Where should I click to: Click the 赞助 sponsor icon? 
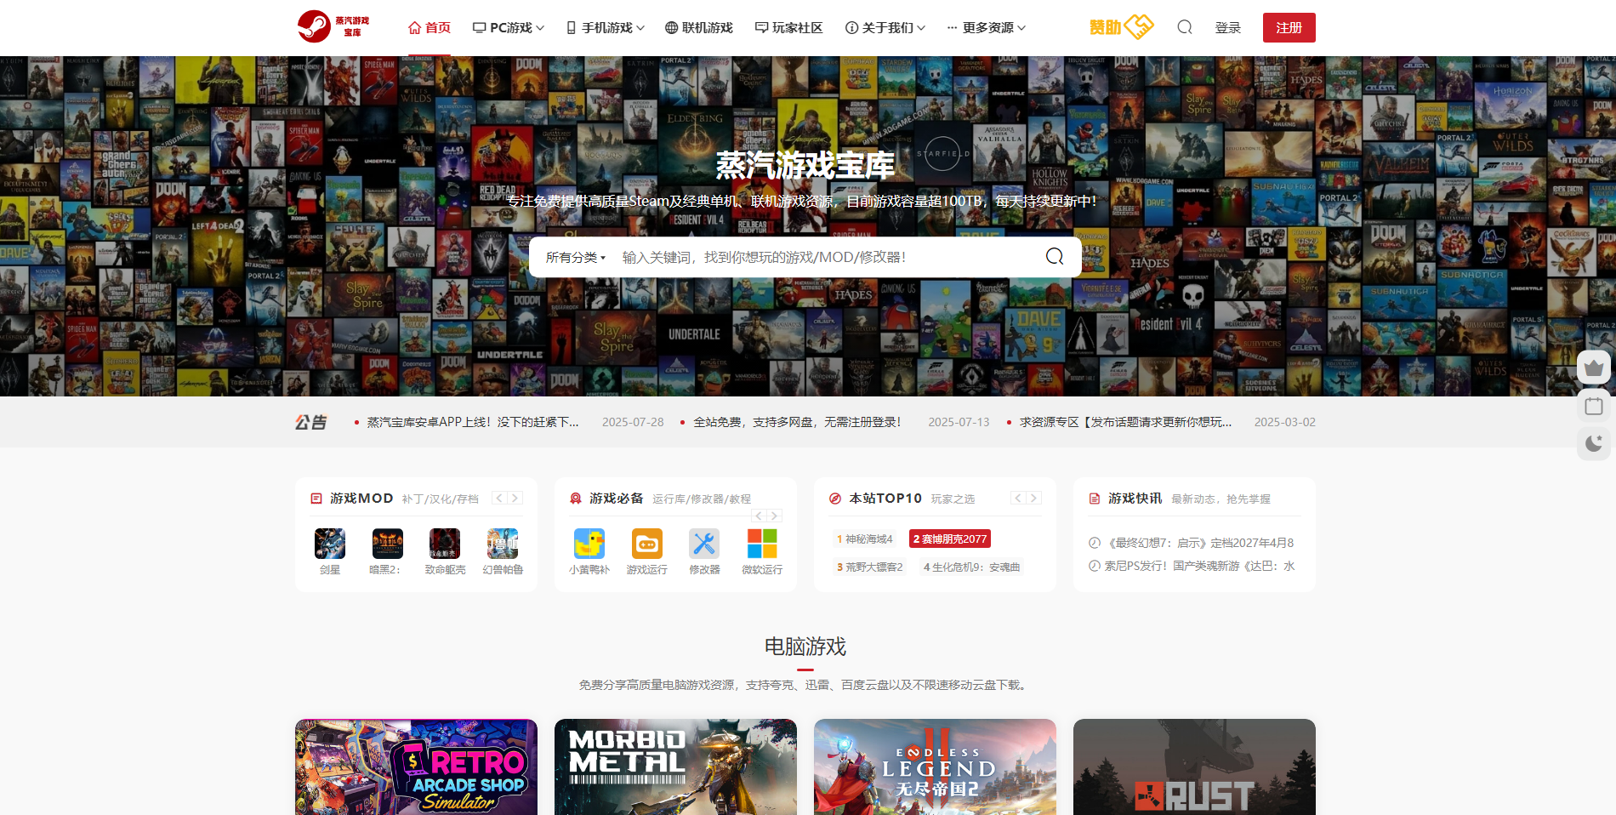(1121, 27)
